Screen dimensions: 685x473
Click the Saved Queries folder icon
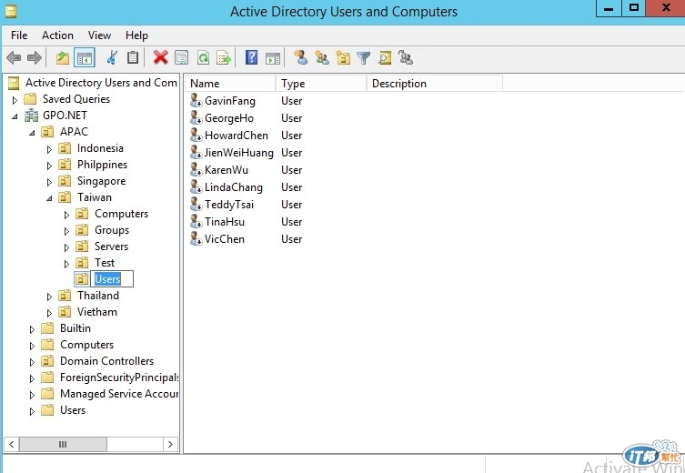(x=30, y=99)
